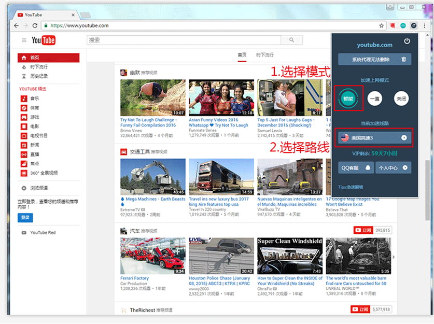
Task: Reload the page using the refresh icon
Action: [35, 25]
